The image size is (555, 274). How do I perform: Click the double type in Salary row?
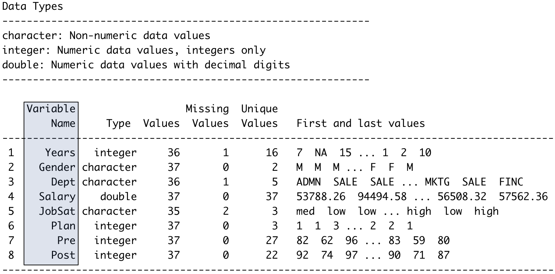click(119, 197)
